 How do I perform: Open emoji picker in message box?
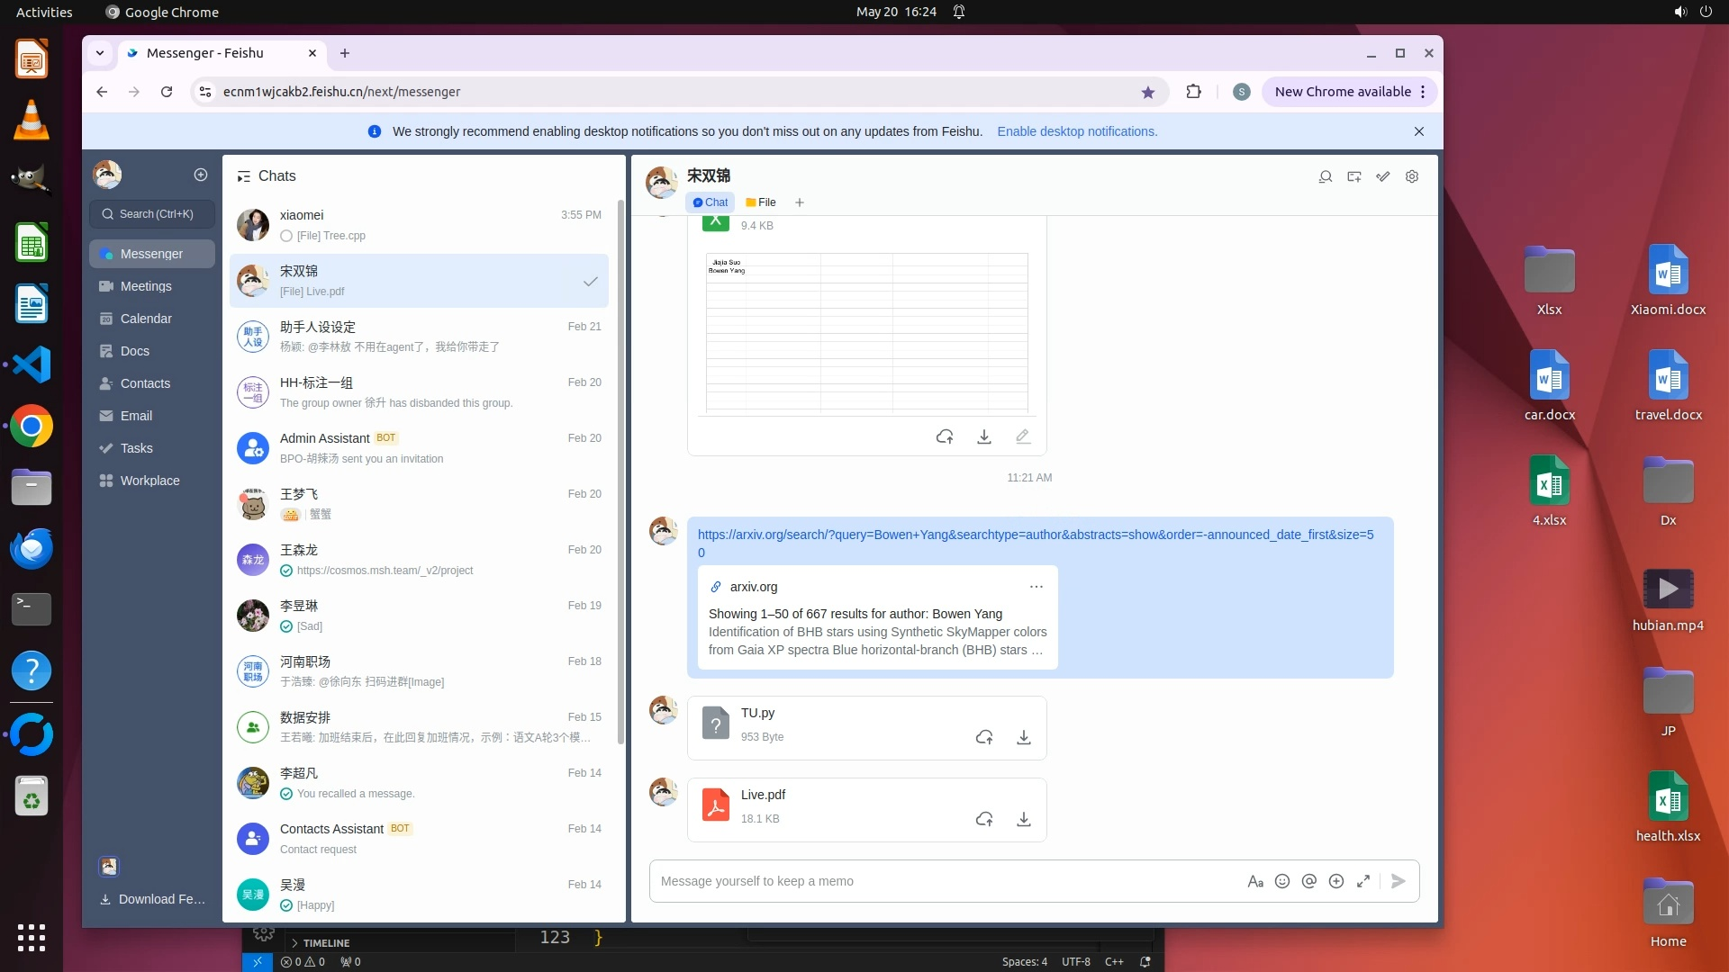point(1282,881)
